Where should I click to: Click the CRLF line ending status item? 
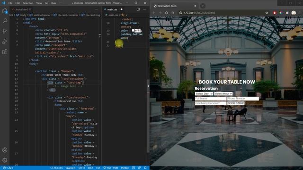(90, 168)
